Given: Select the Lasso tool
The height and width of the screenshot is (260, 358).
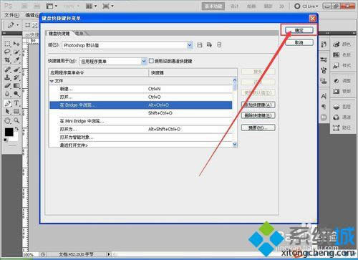Looking at the screenshot, I should click(7, 52).
